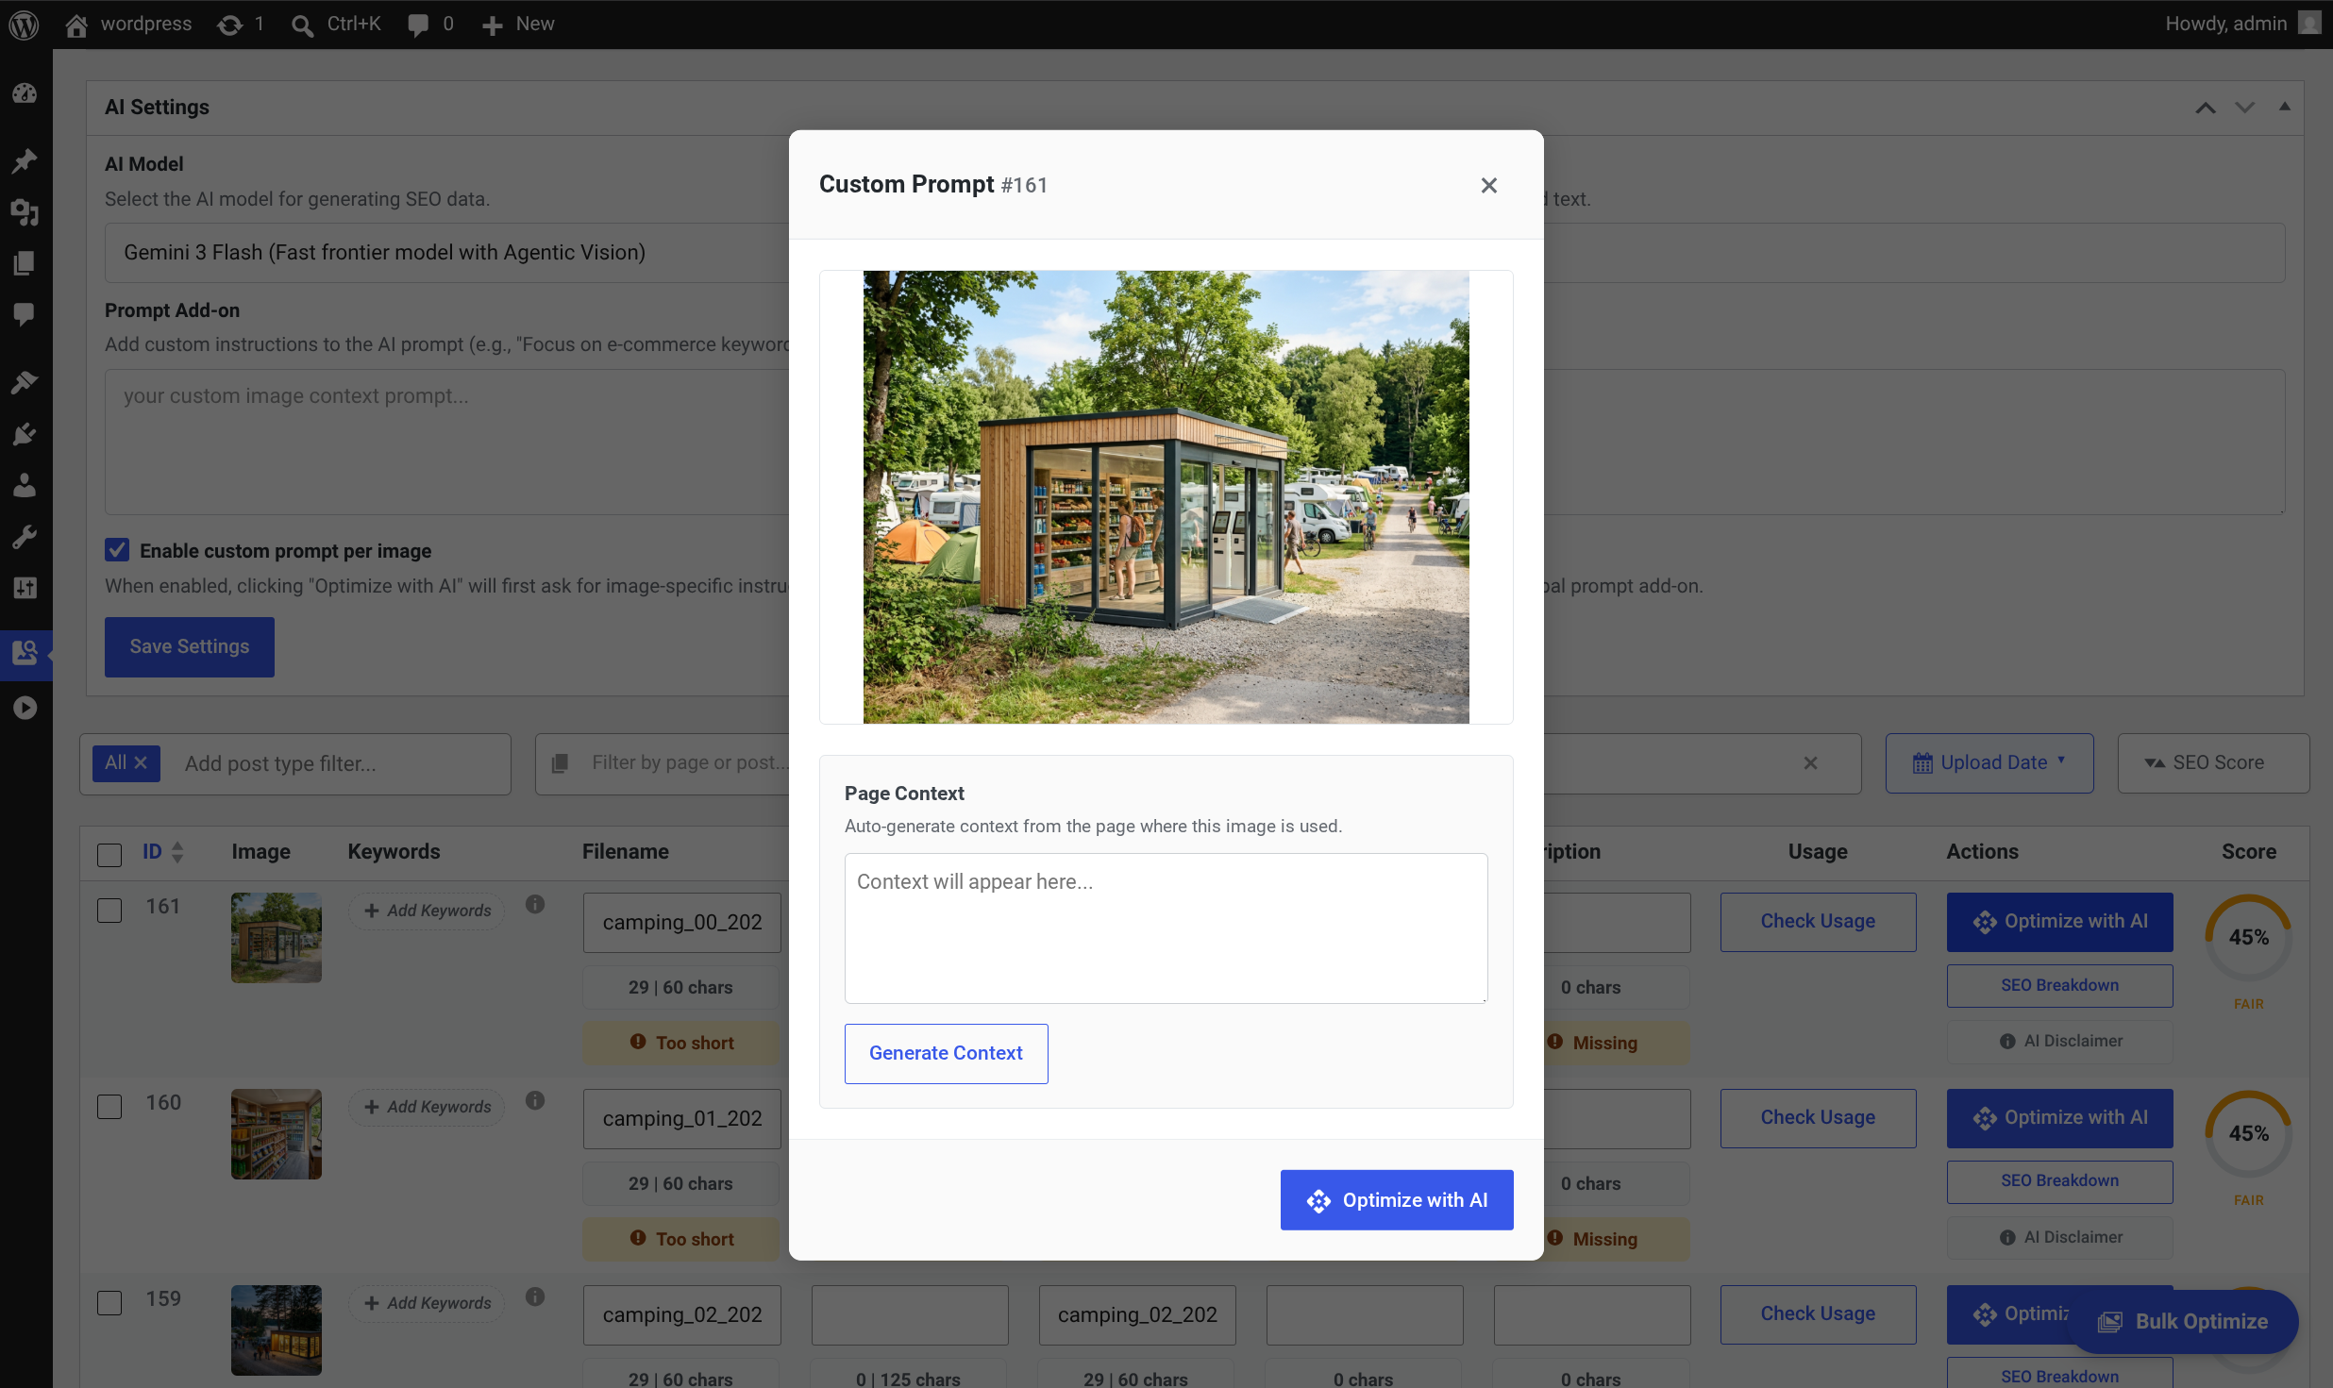Add Keywords for image 160
This screenshot has width=2333, height=1388.
[428, 1107]
